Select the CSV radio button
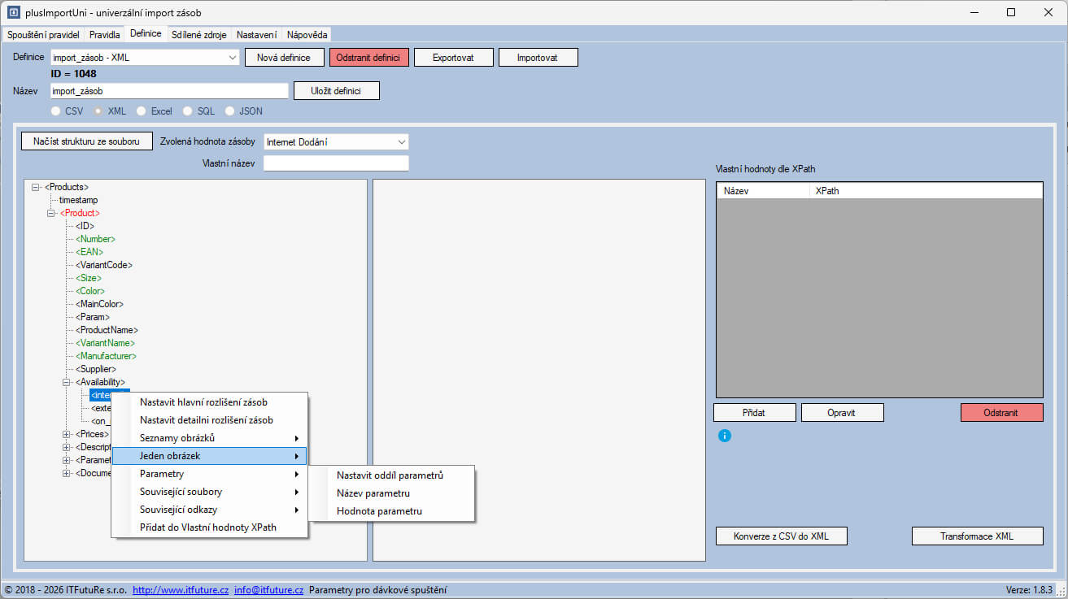Image resolution: width=1068 pixels, height=599 pixels. [x=56, y=111]
